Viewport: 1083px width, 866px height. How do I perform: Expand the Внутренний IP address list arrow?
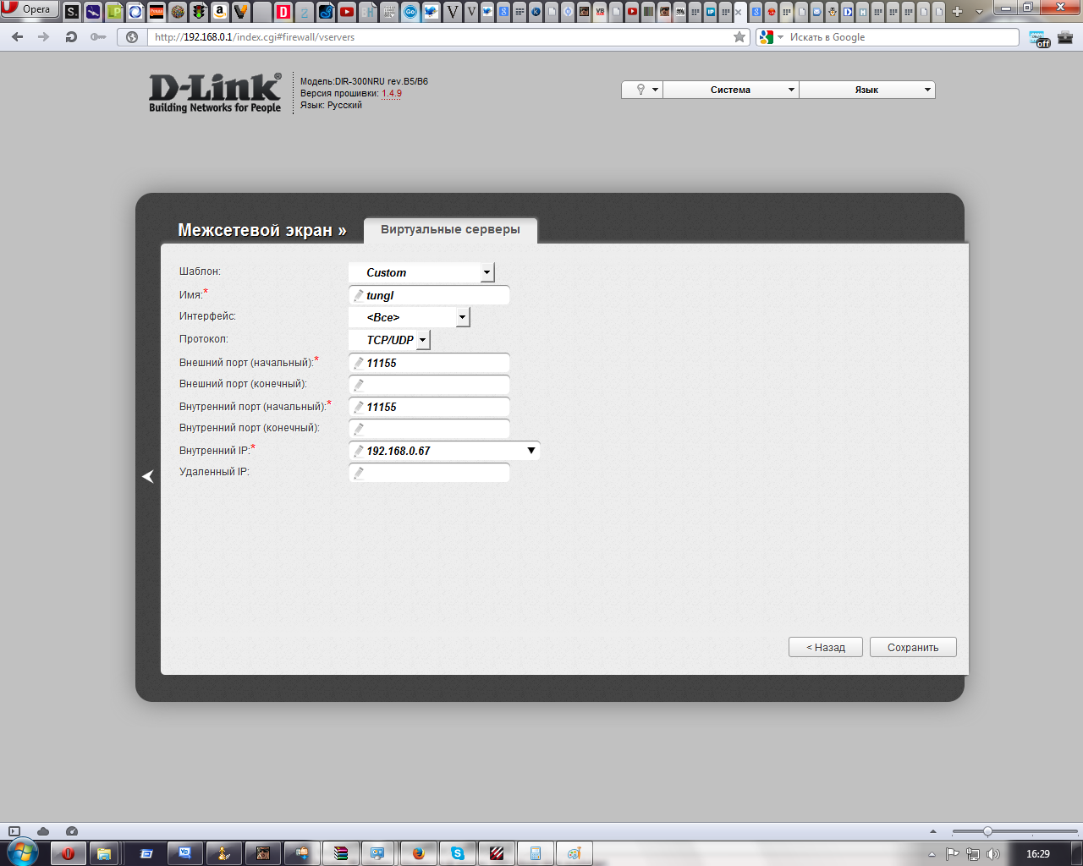[531, 451]
